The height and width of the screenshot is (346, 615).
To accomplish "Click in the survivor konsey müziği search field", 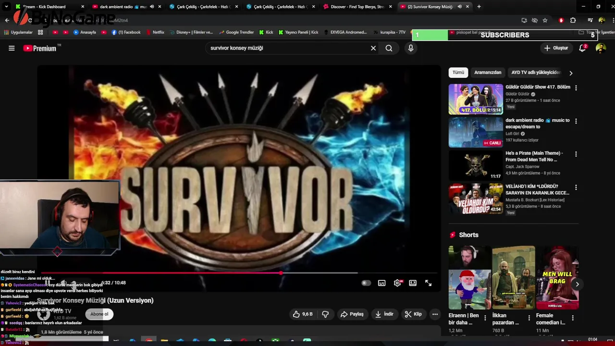I will [x=288, y=48].
